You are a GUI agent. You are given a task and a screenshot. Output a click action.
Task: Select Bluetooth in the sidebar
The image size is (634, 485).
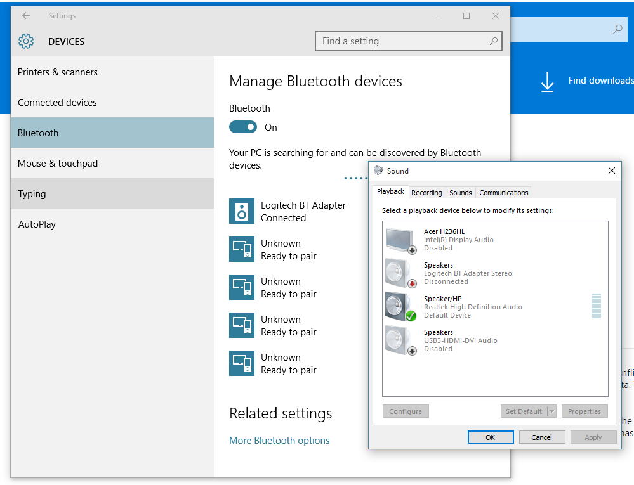coord(112,133)
